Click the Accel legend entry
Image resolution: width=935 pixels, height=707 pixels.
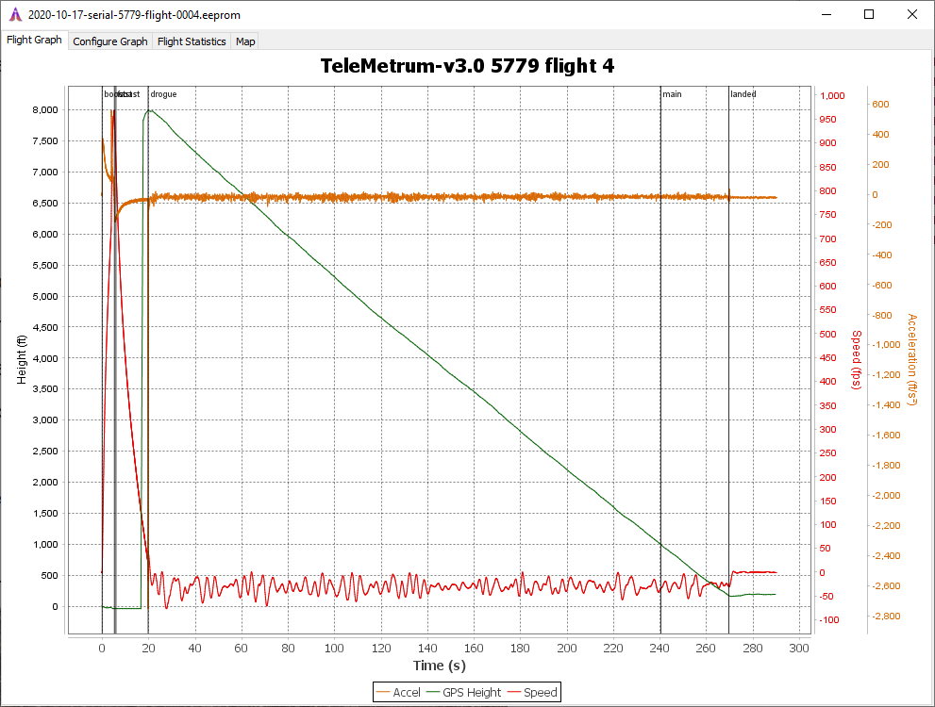[x=398, y=692]
